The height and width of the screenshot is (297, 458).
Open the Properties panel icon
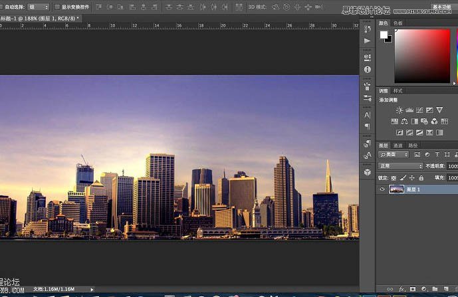(367, 57)
